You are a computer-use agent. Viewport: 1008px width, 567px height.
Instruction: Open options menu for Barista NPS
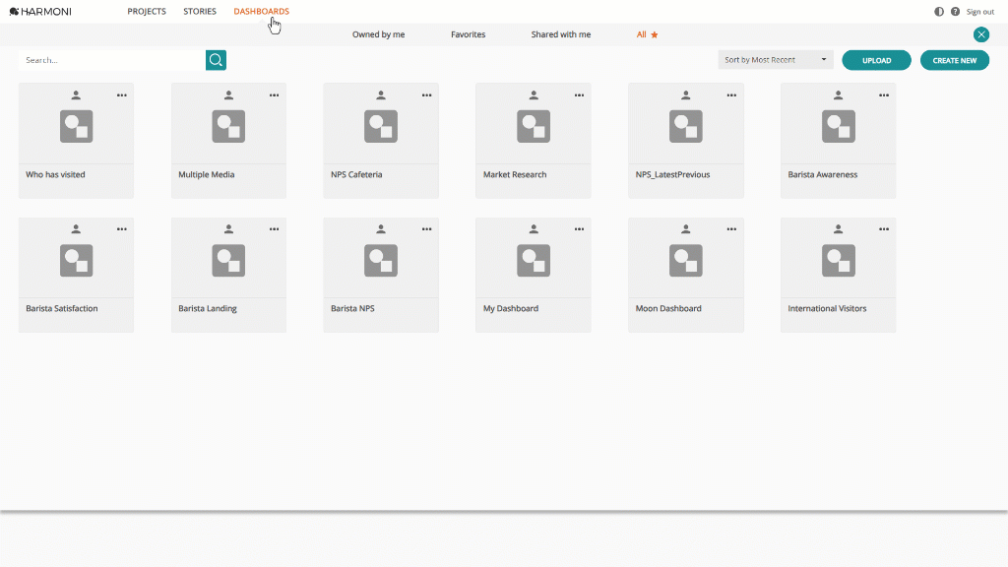(x=426, y=228)
